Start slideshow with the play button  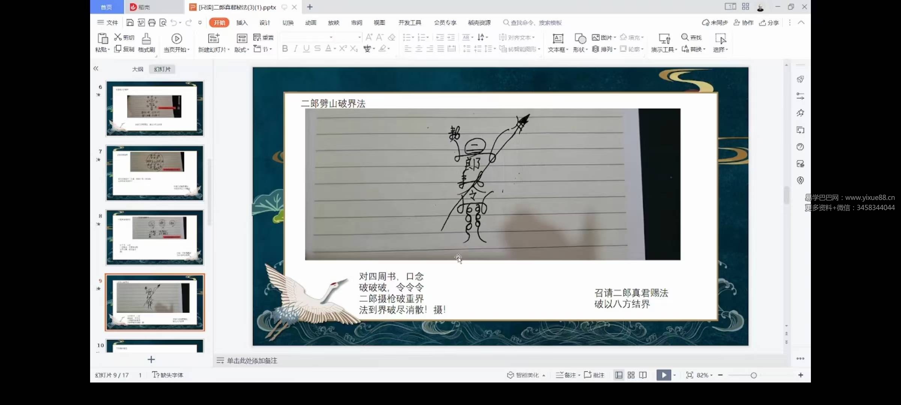664,375
